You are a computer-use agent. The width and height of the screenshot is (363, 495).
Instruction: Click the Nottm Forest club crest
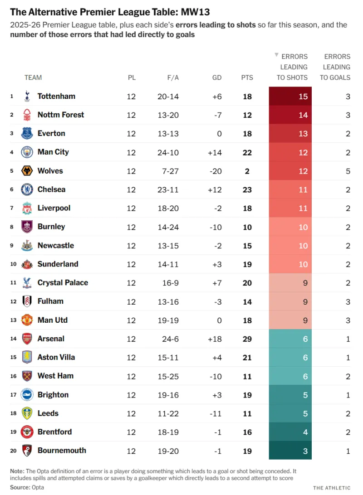pyautogui.click(x=27, y=115)
